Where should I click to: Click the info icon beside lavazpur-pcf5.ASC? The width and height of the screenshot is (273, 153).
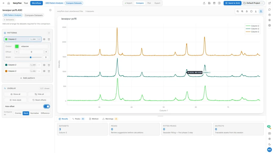[x=50, y=10]
